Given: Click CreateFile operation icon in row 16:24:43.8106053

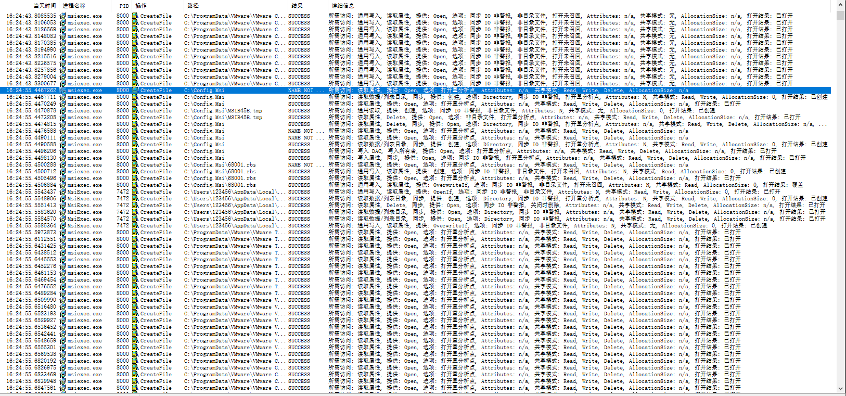Looking at the screenshot, I should click(135, 22).
